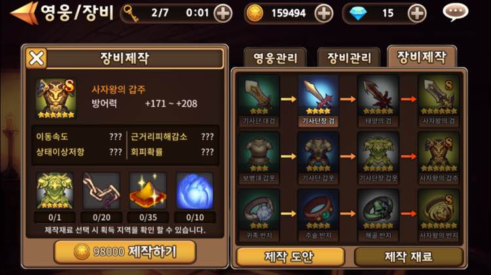
Task: Open the 제작 재료 section
Action: click(x=409, y=257)
